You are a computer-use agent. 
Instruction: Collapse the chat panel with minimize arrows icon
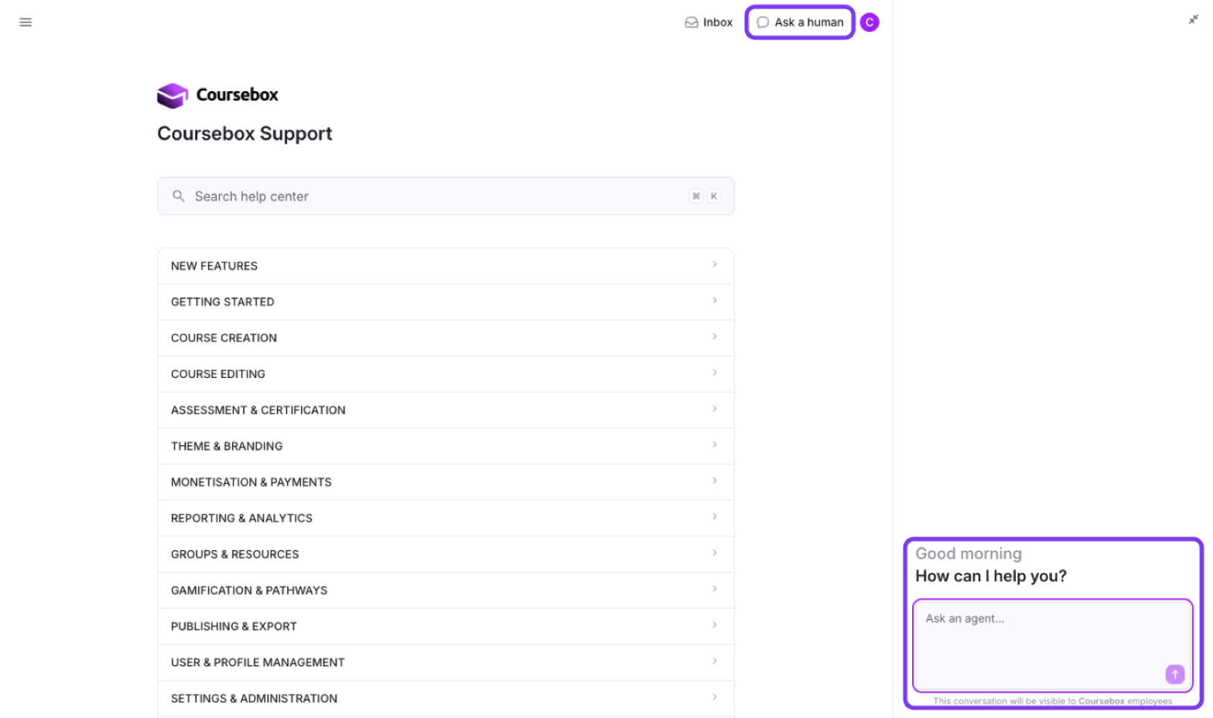[x=1193, y=20]
